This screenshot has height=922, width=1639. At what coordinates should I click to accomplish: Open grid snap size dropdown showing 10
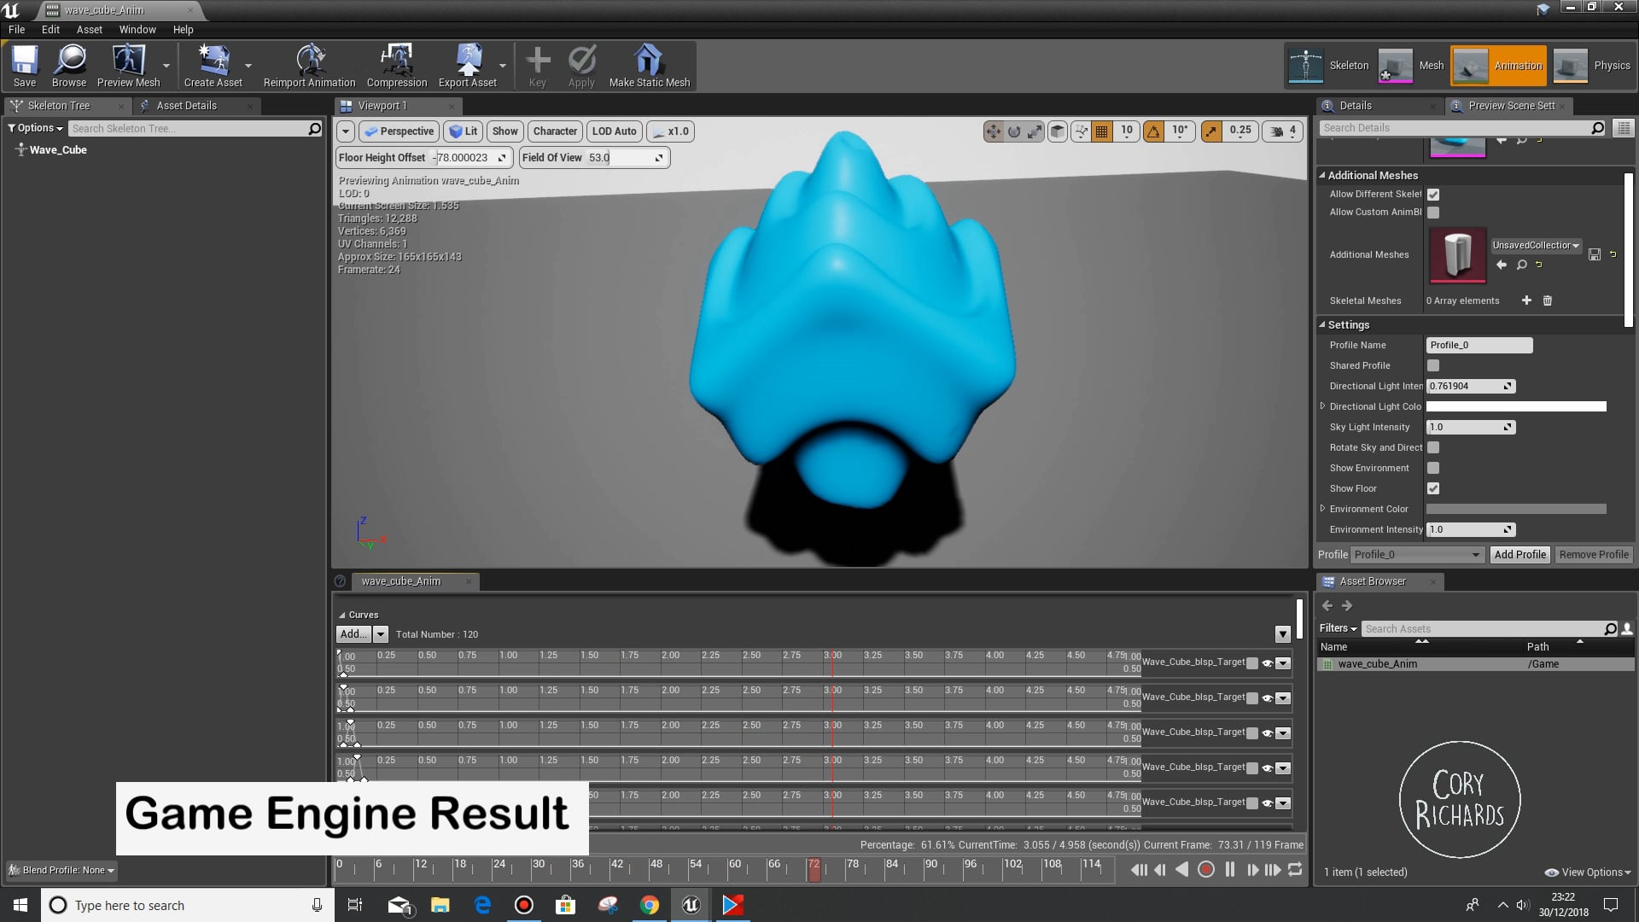click(x=1127, y=131)
